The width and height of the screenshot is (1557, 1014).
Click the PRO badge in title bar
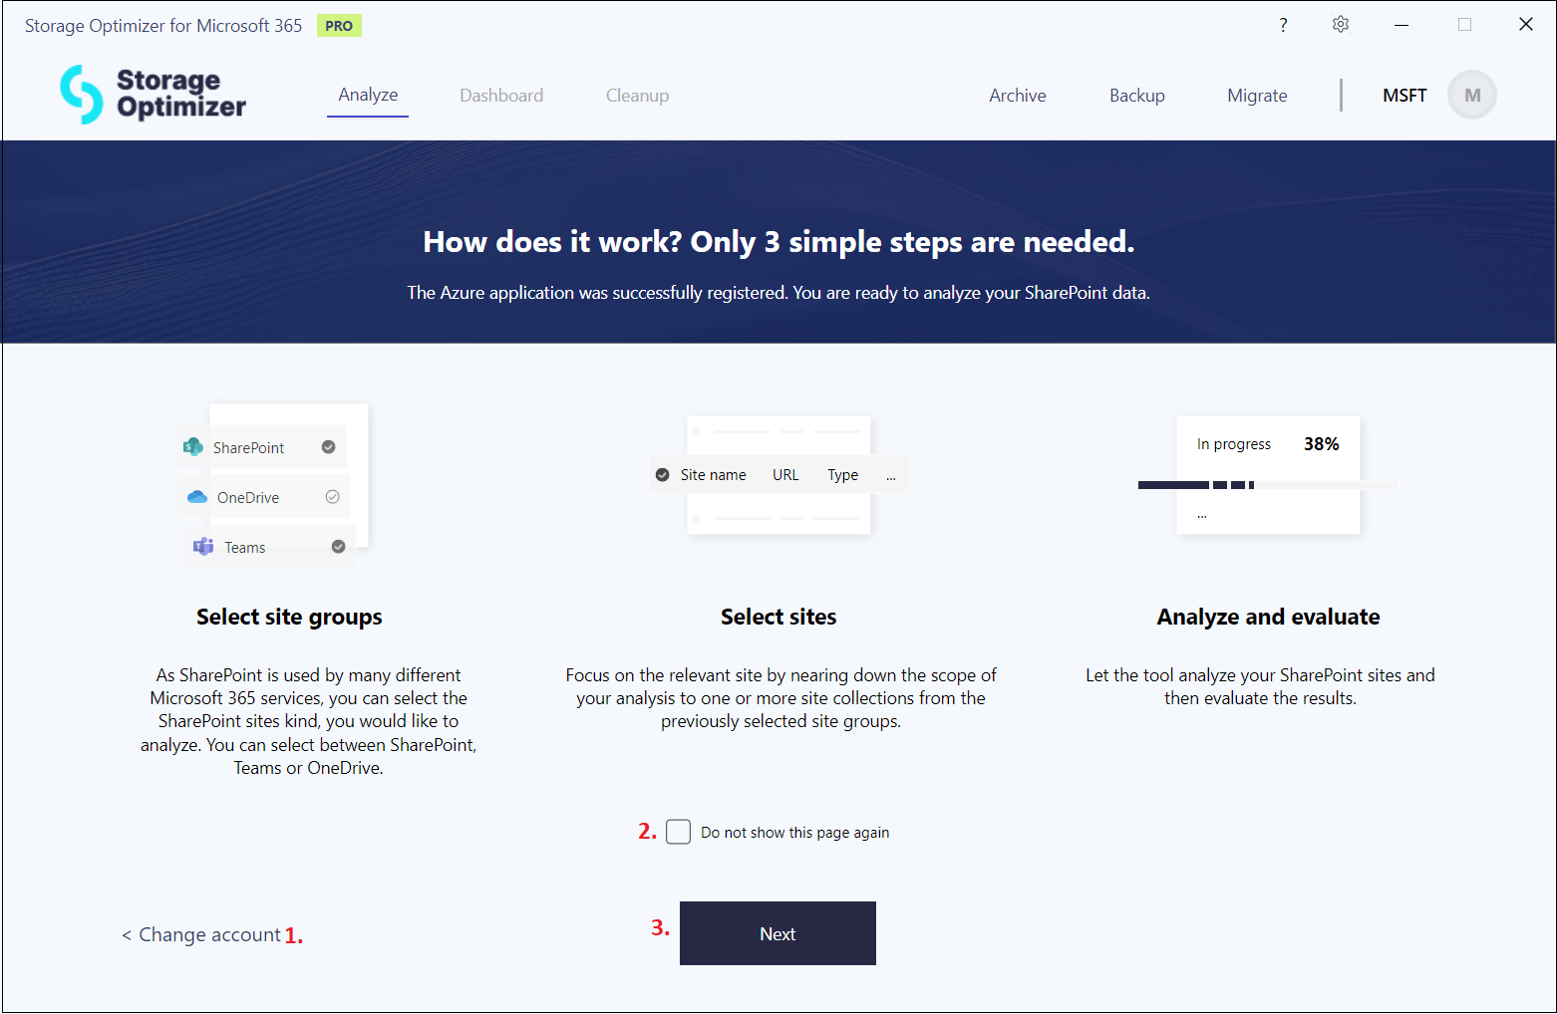point(339,26)
